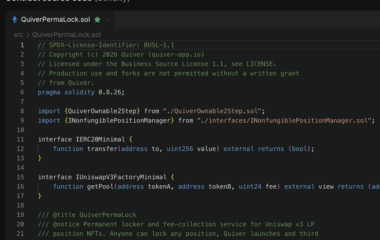Click line number 1 in the gutter
The width and height of the screenshot is (380, 240).
coord(22,45)
